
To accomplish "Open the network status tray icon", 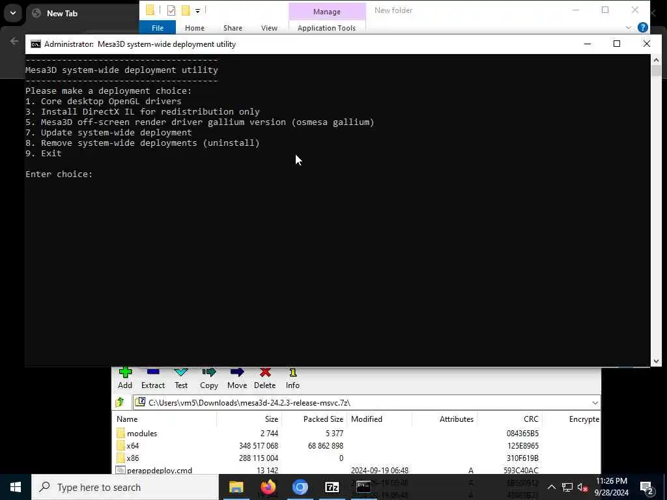I will pyautogui.click(x=567, y=487).
